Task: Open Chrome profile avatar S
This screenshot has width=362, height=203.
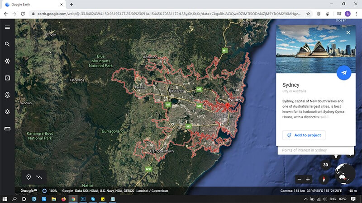Action: 348,14
